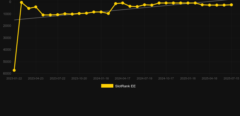The width and height of the screenshot is (240, 116).
Task: Click the y-axis value 2000
Action: coord(7,26)
